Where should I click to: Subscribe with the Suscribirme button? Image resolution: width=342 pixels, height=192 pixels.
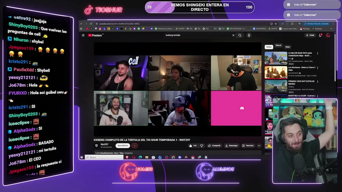point(123,146)
